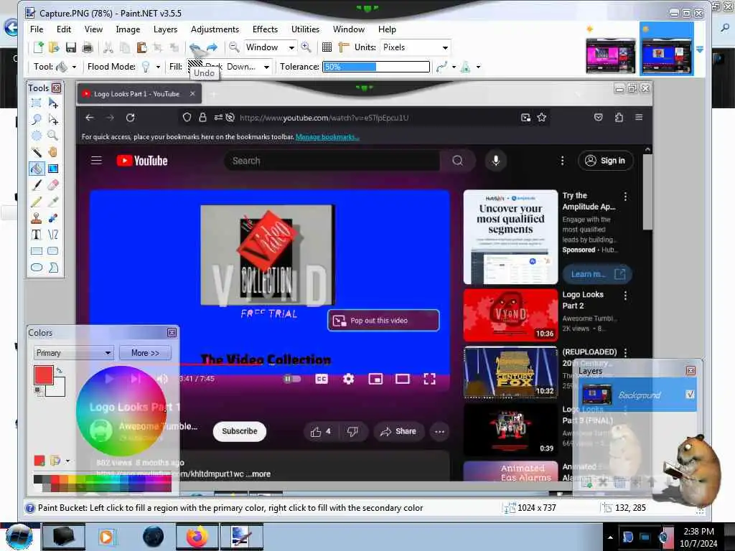Save the image with the floppy disk icon

coord(71,47)
